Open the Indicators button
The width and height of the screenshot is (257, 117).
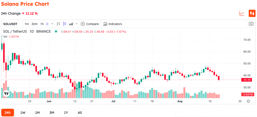click(x=113, y=24)
